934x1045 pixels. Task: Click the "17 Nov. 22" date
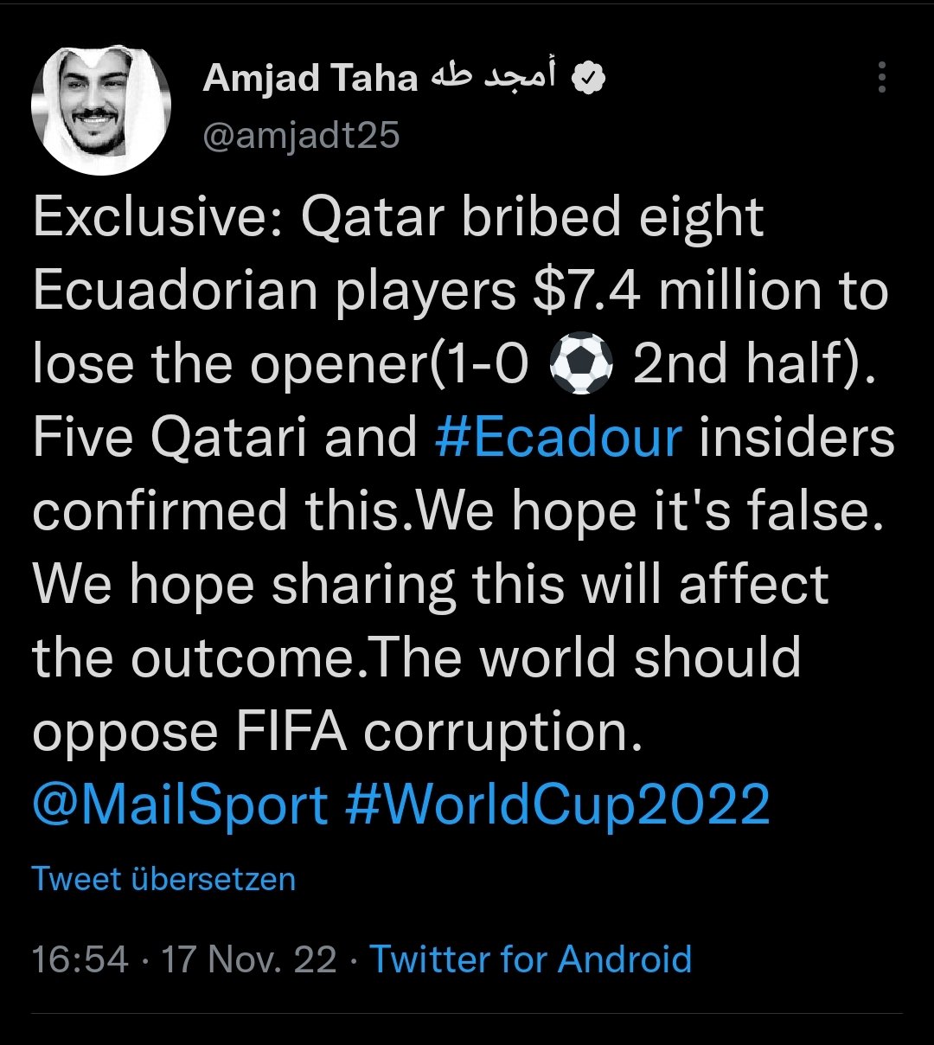[x=249, y=959]
